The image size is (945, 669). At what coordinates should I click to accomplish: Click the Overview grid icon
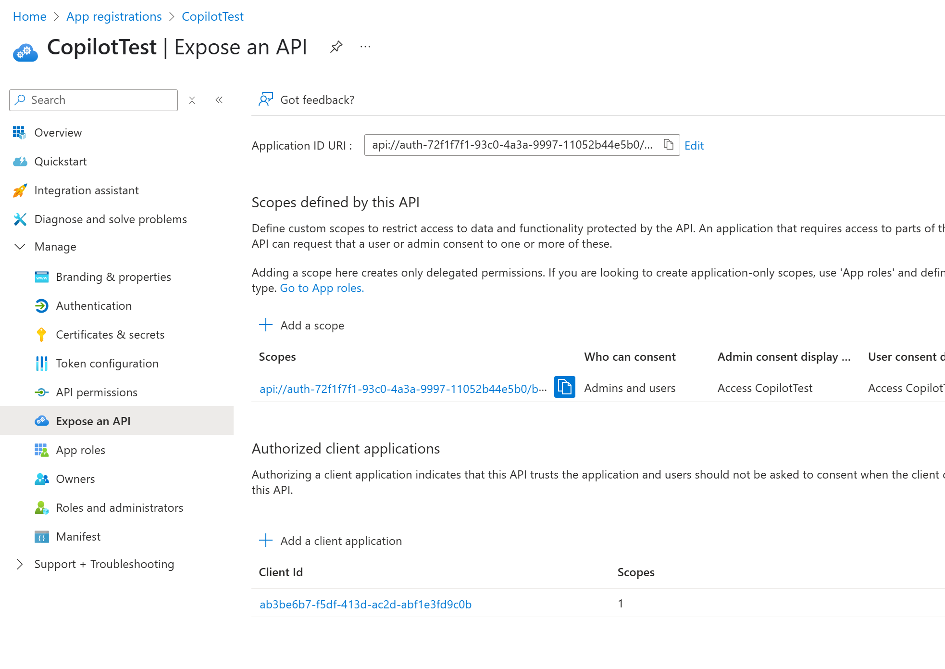point(19,132)
